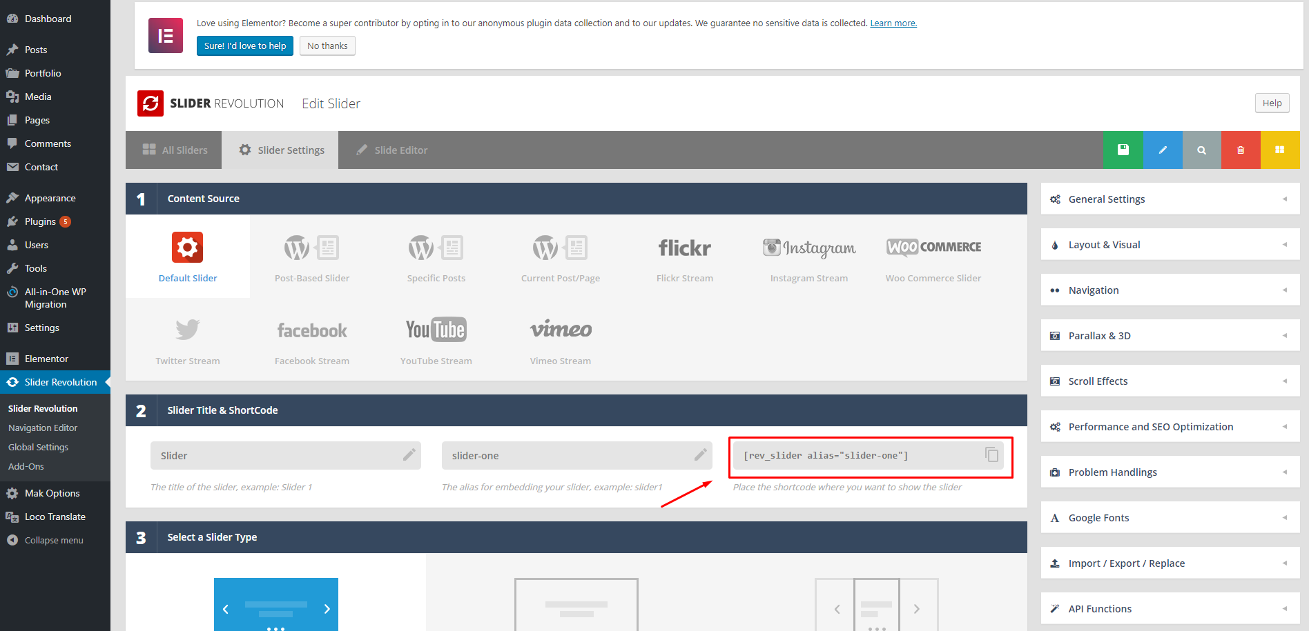Expand Problem Handlings panel
This screenshot has height=631, width=1309.
[x=1170, y=472]
